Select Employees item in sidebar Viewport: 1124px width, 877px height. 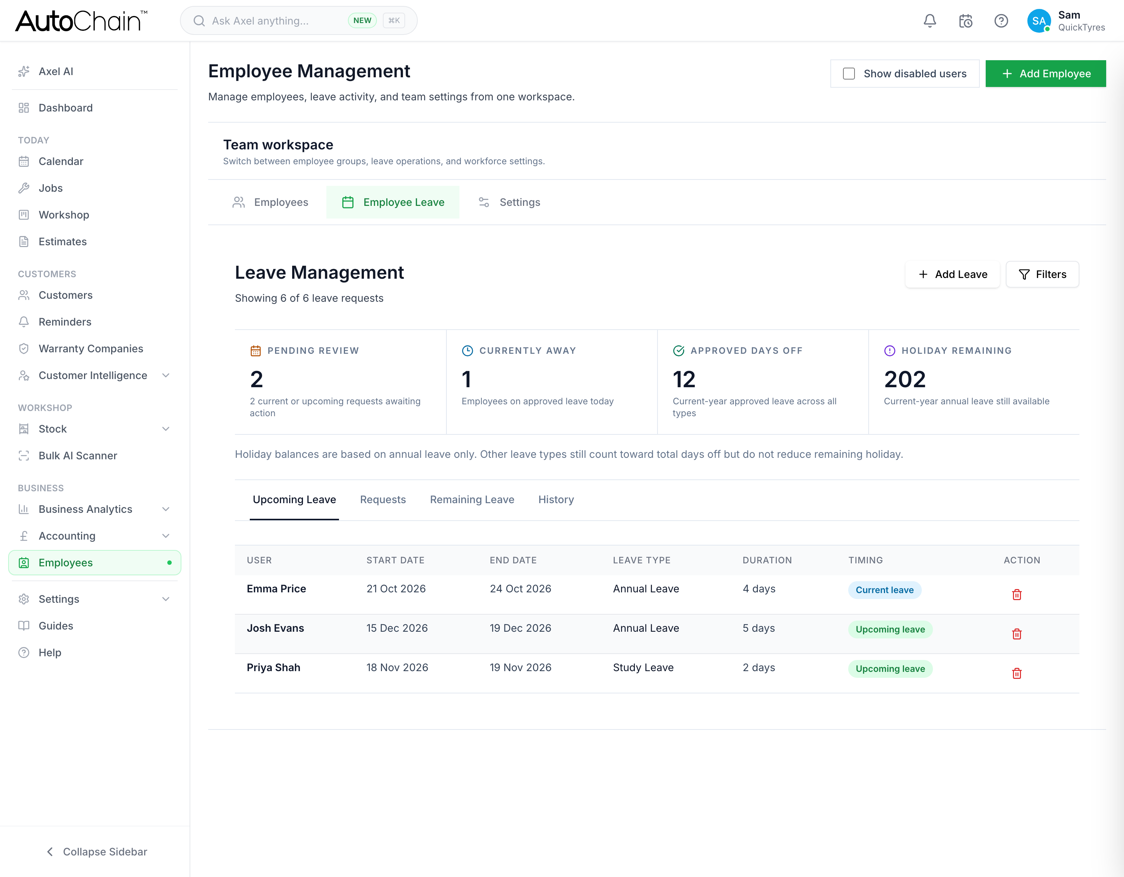pos(95,563)
